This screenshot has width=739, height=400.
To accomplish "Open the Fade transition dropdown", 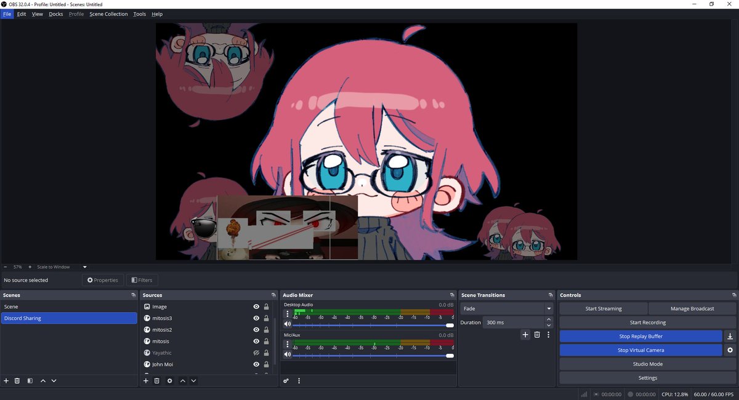I will coord(507,308).
